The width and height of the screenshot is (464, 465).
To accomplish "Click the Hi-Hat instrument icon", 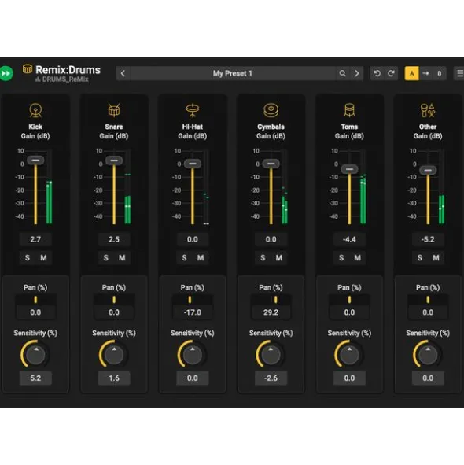I will 193,110.
